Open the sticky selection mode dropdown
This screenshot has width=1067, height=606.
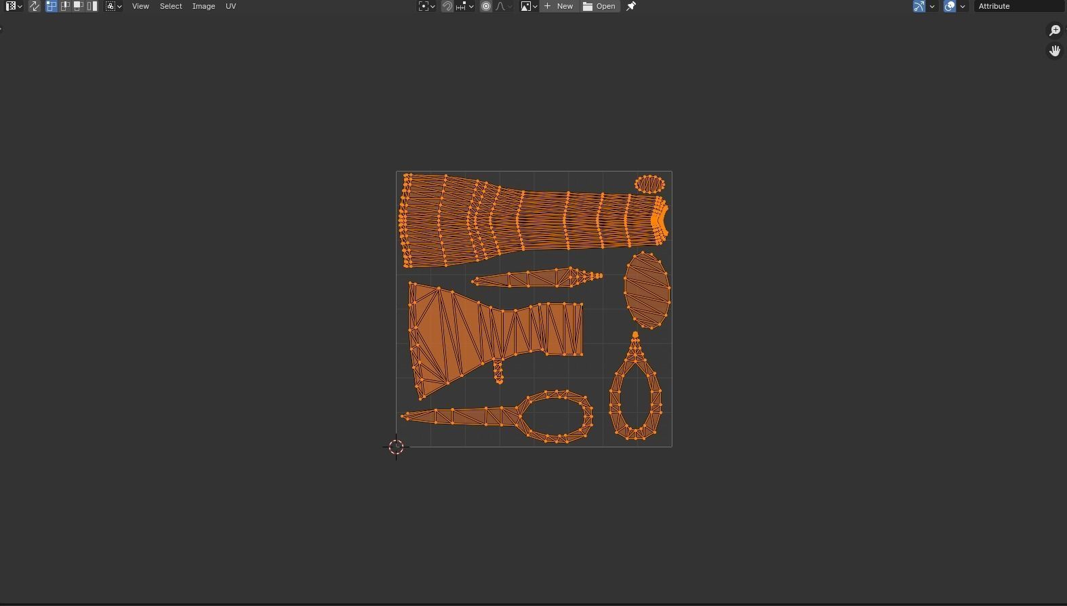(x=113, y=6)
